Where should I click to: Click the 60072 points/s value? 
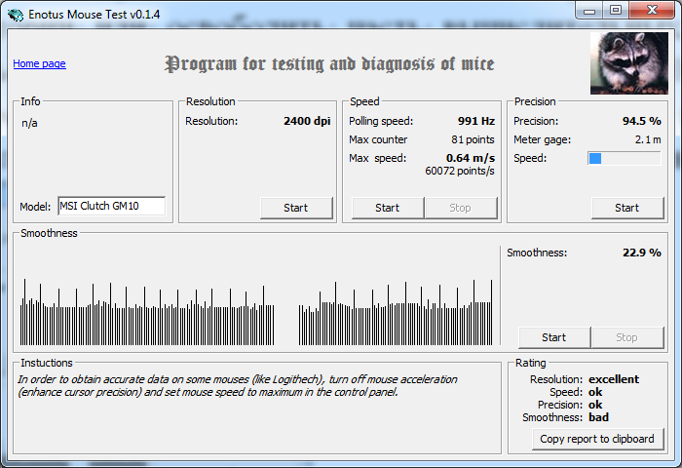pos(460,171)
